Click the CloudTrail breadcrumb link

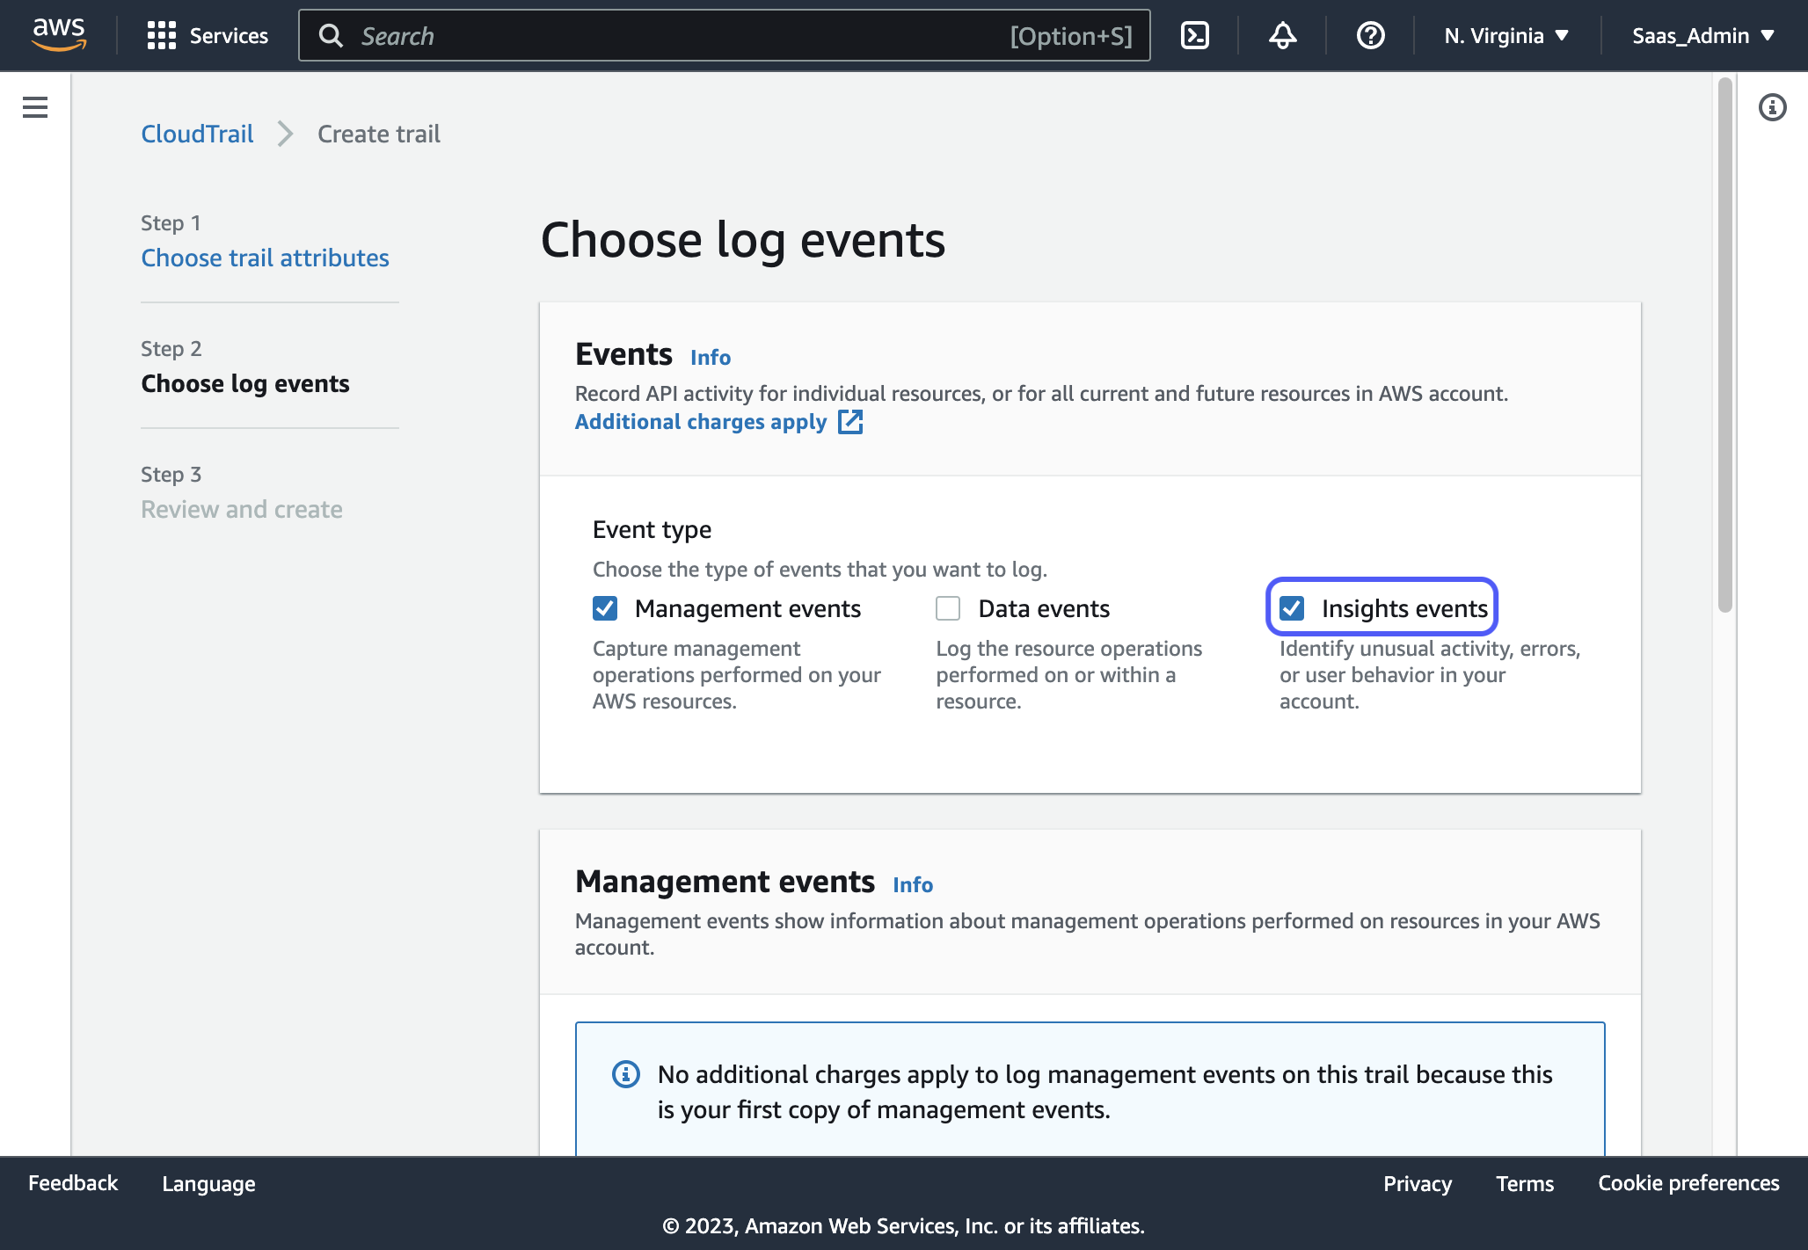pos(197,134)
